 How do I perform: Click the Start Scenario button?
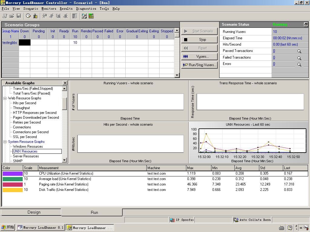coord(199,31)
